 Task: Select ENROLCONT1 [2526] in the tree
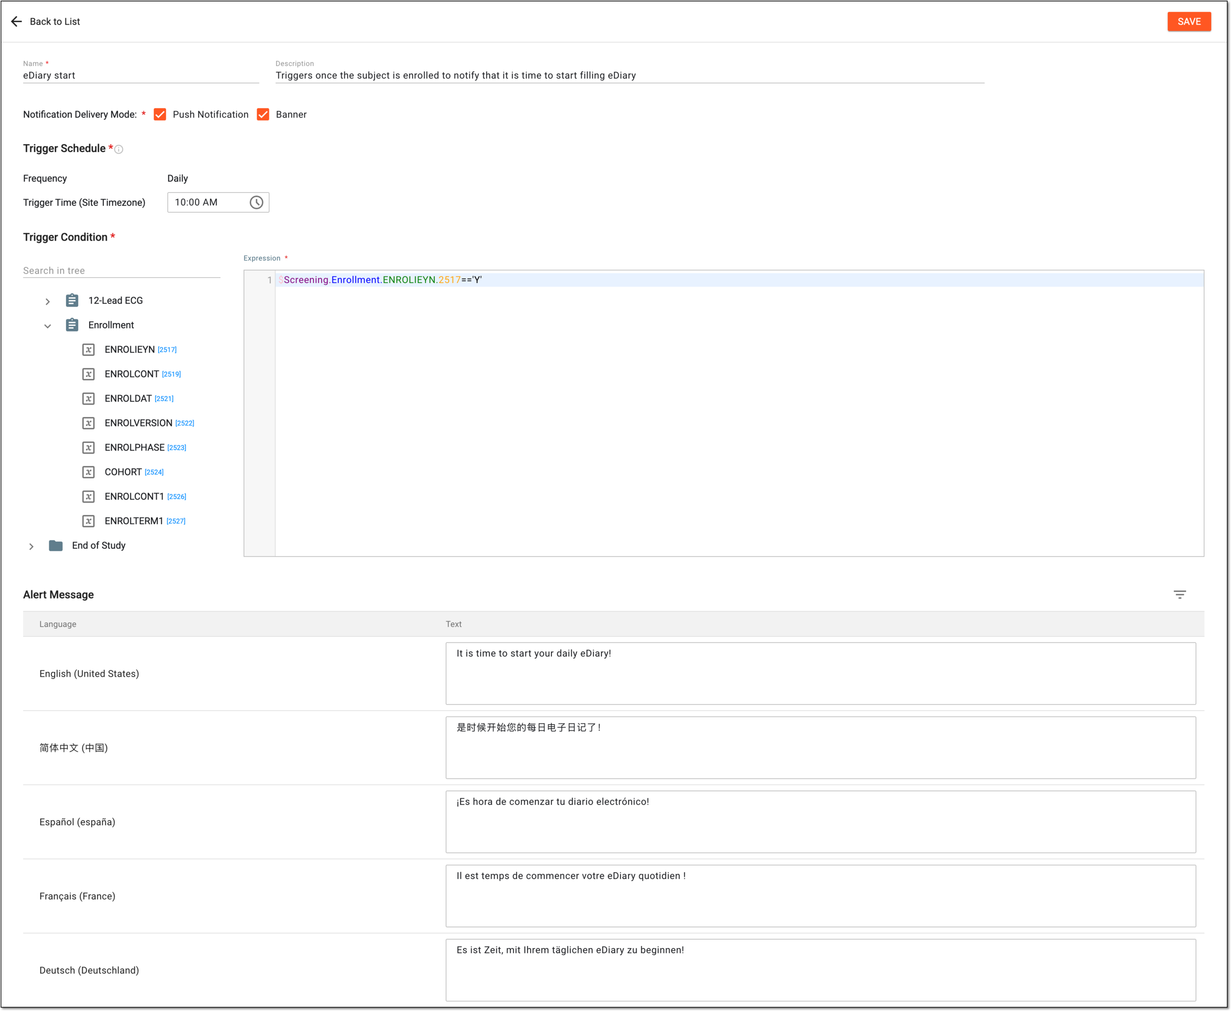coord(146,496)
